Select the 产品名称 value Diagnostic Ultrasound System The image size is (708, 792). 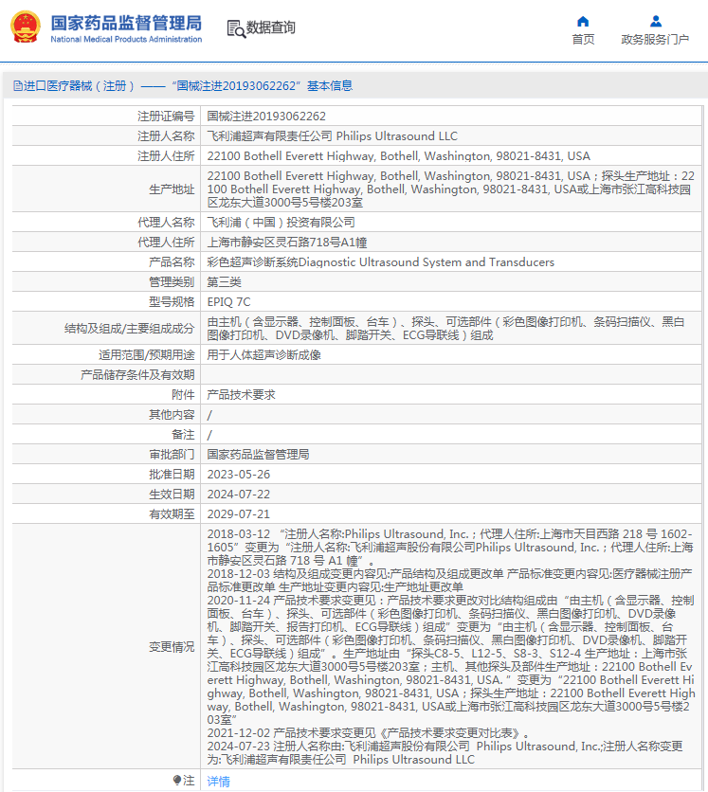[x=380, y=262]
